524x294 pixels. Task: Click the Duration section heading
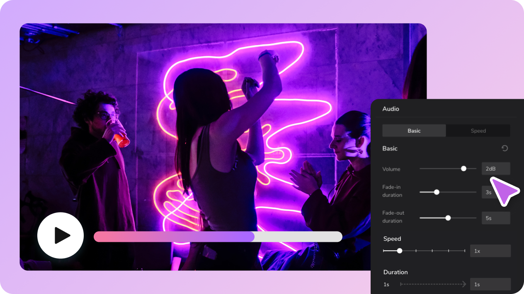pyautogui.click(x=395, y=272)
